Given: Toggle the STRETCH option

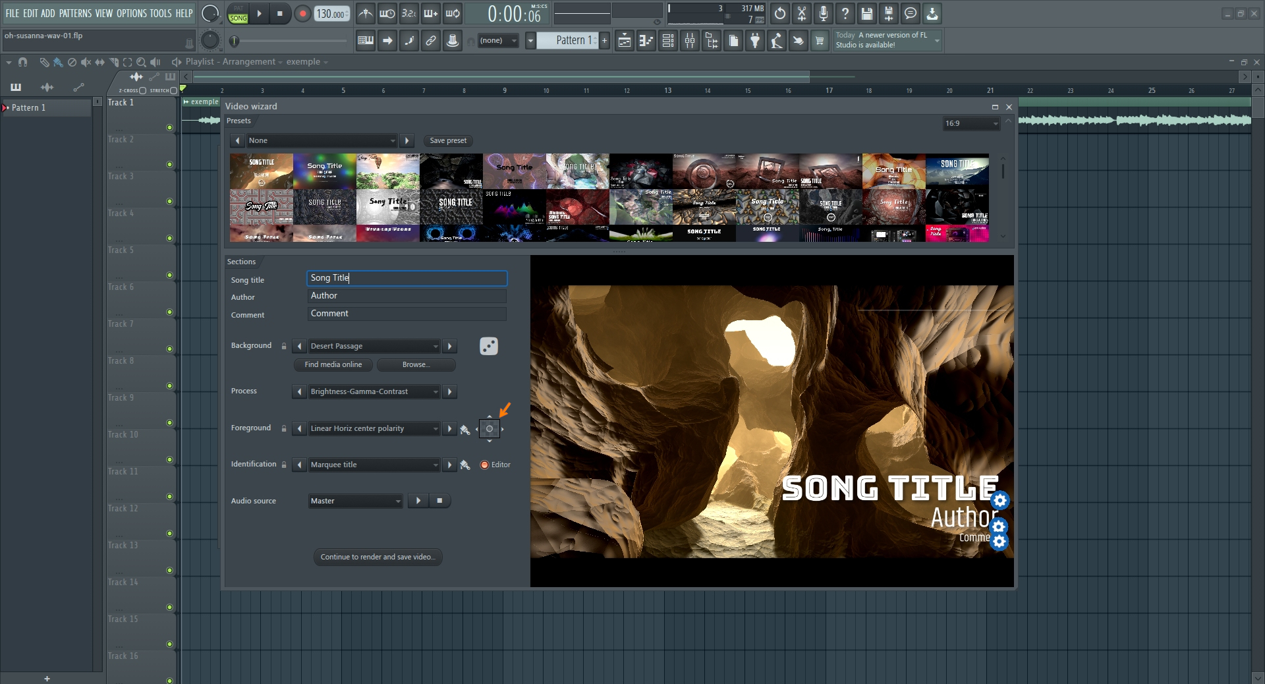Looking at the screenshot, I should [x=174, y=90].
